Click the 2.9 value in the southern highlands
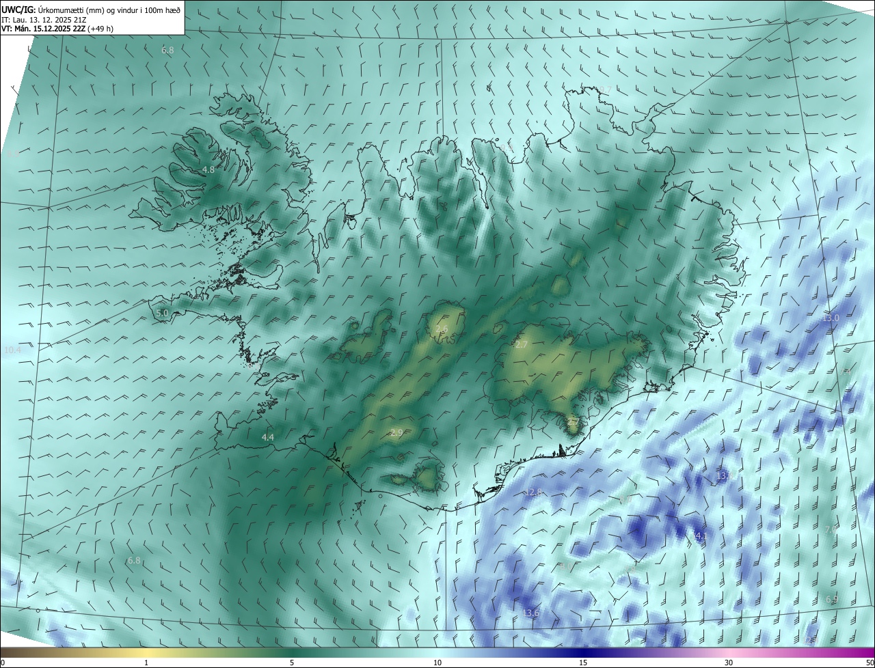This screenshot has height=668, width=875. tap(396, 432)
